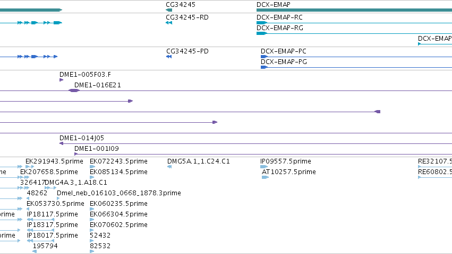Click the CG34245-RD transcript arrow glyph

pos(169,23)
